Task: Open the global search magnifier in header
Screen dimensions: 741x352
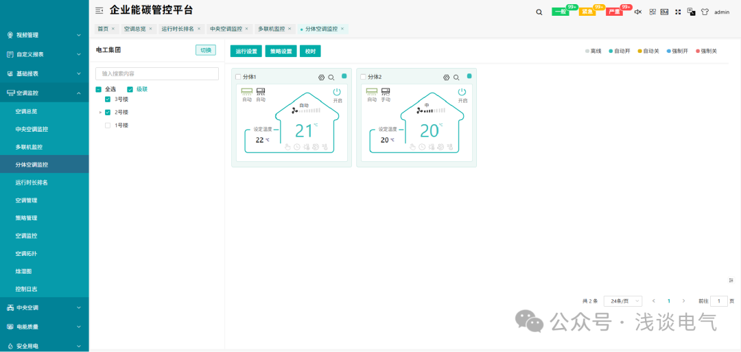Action: pos(539,12)
